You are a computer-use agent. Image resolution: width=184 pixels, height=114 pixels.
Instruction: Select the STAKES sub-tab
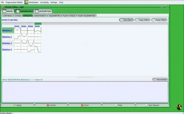tap(18, 16)
